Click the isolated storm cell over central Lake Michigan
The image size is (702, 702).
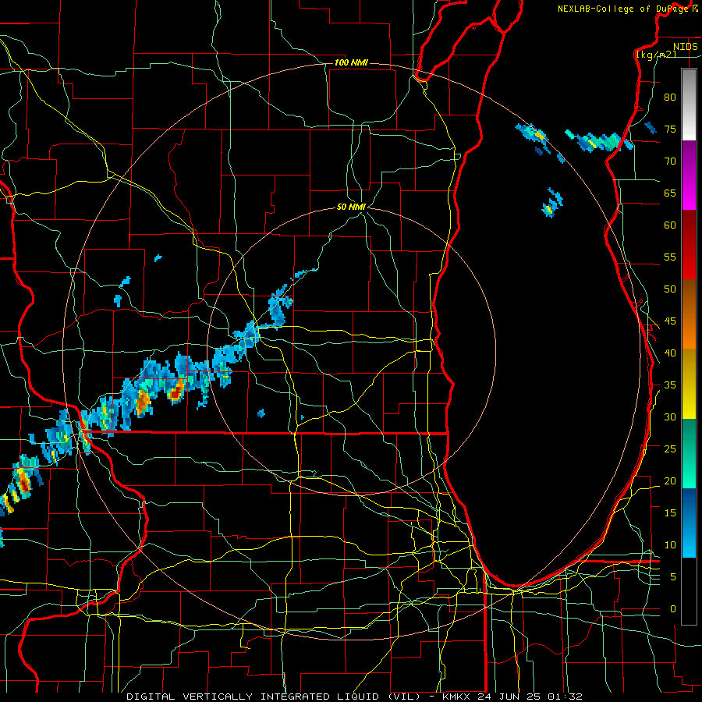click(552, 204)
